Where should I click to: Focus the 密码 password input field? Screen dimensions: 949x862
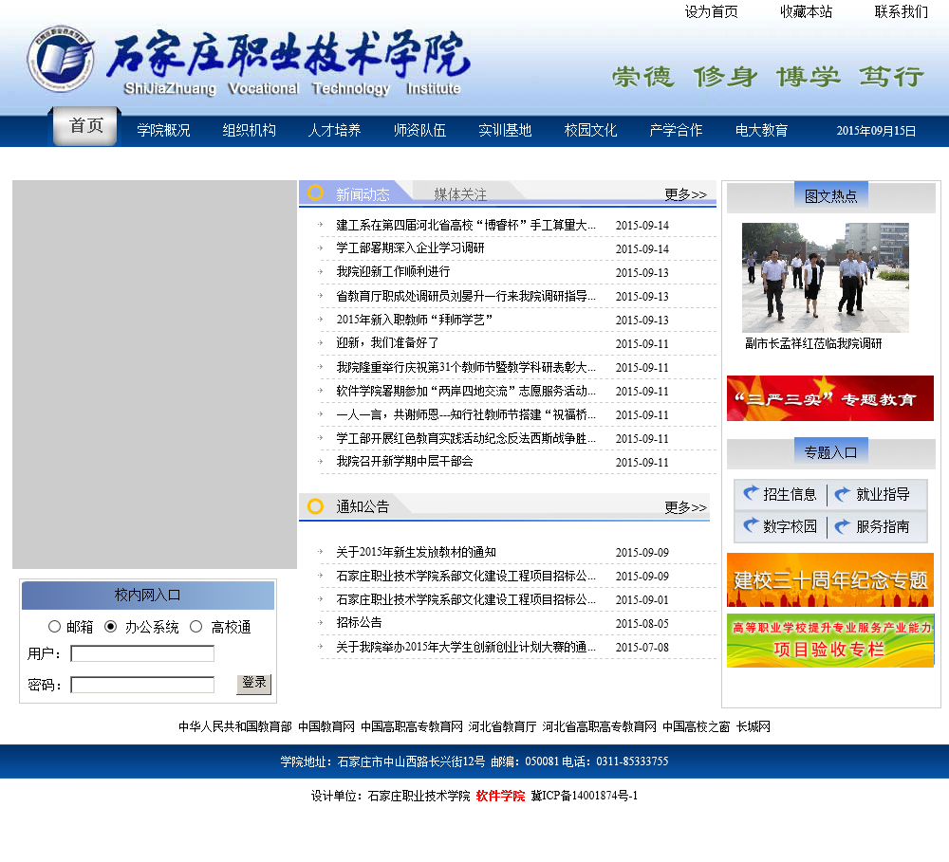[x=142, y=685]
